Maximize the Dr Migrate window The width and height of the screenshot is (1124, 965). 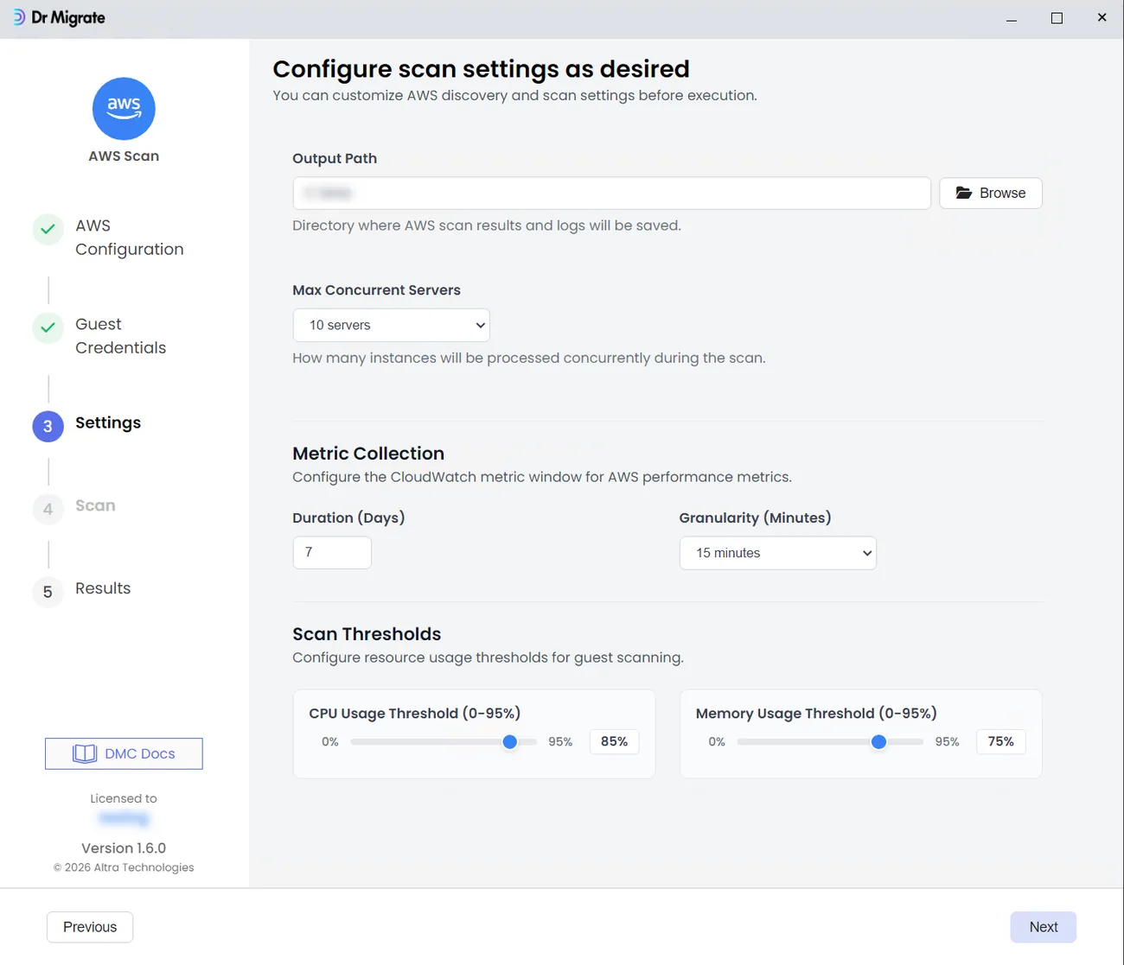tap(1057, 18)
